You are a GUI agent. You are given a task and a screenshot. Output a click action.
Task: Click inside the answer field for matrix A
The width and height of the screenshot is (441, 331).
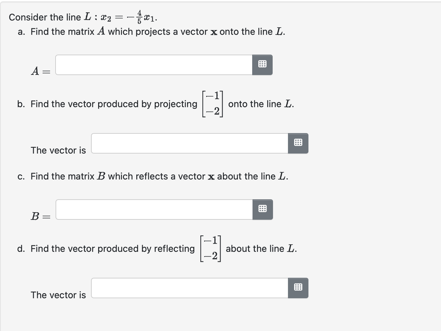tap(153, 64)
